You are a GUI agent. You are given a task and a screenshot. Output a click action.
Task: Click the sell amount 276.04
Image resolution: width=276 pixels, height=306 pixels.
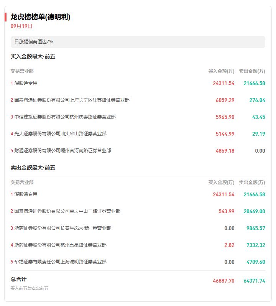pyautogui.click(x=257, y=100)
